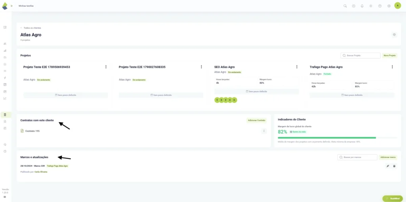Image resolution: width=406 pixels, height=202 pixels.
Task: Open the Trafego Pago Atlas Agro card title
Action: tap(326, 67)
